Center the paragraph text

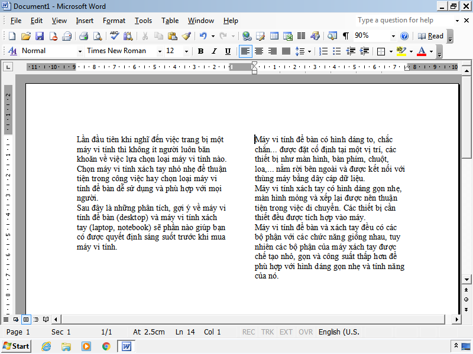[x=259, y=51]
